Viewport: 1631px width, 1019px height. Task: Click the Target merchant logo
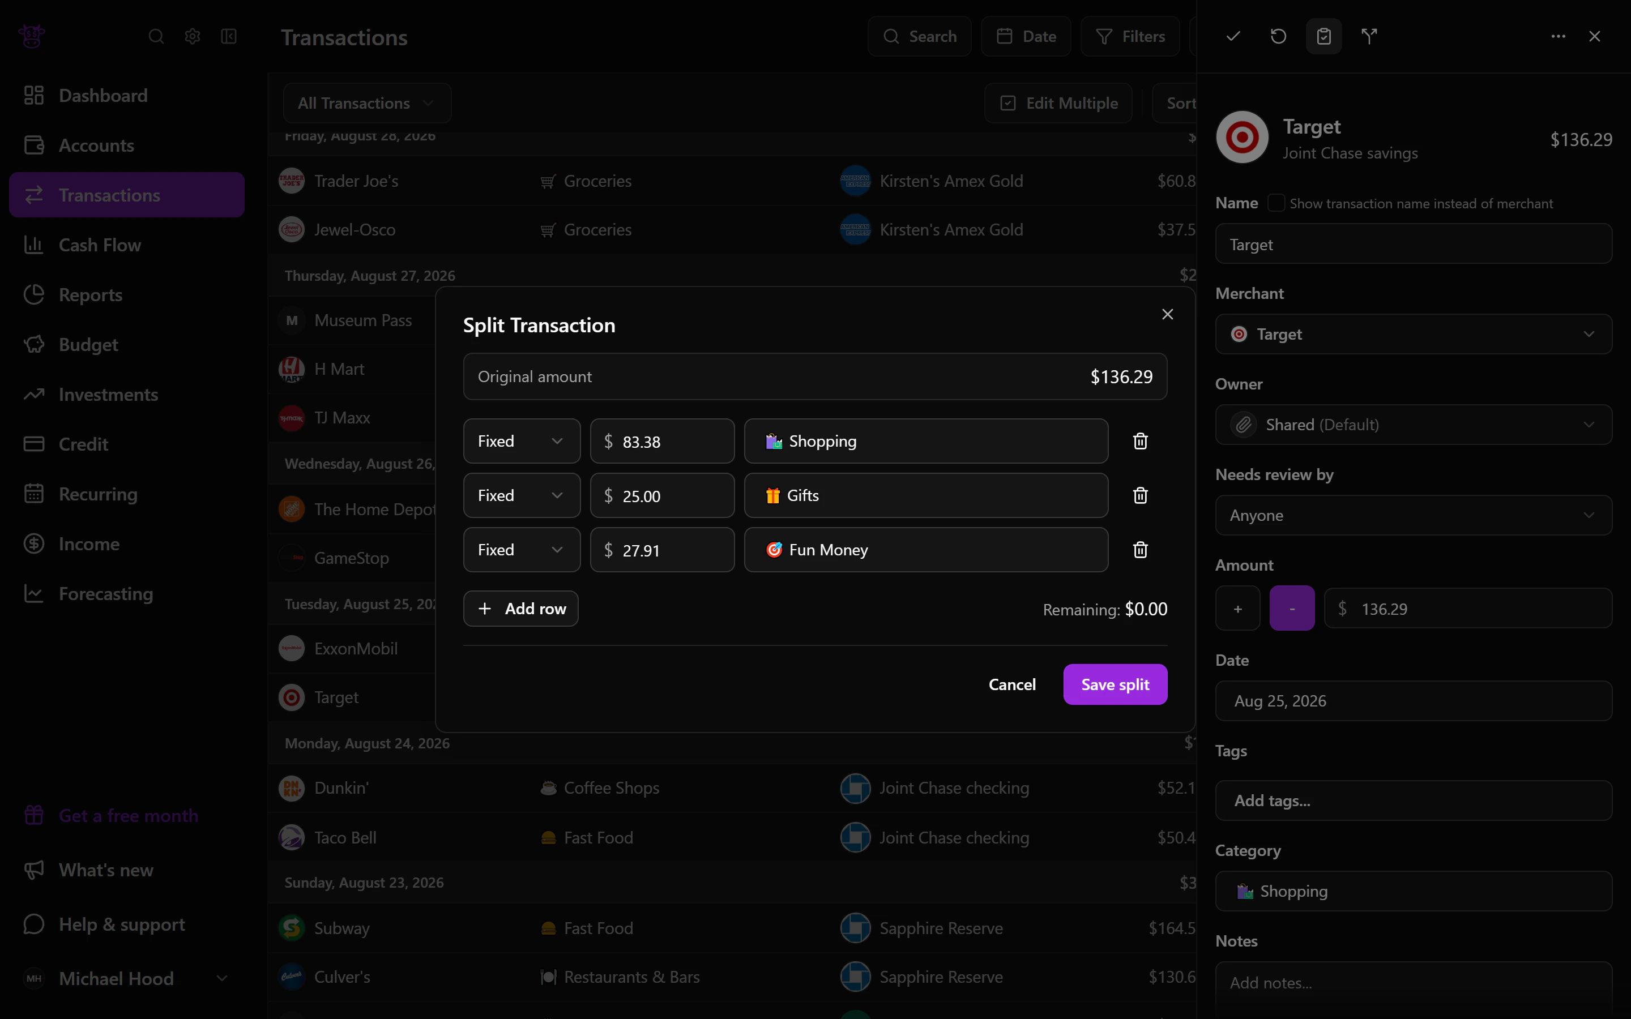coord(1242,138)
